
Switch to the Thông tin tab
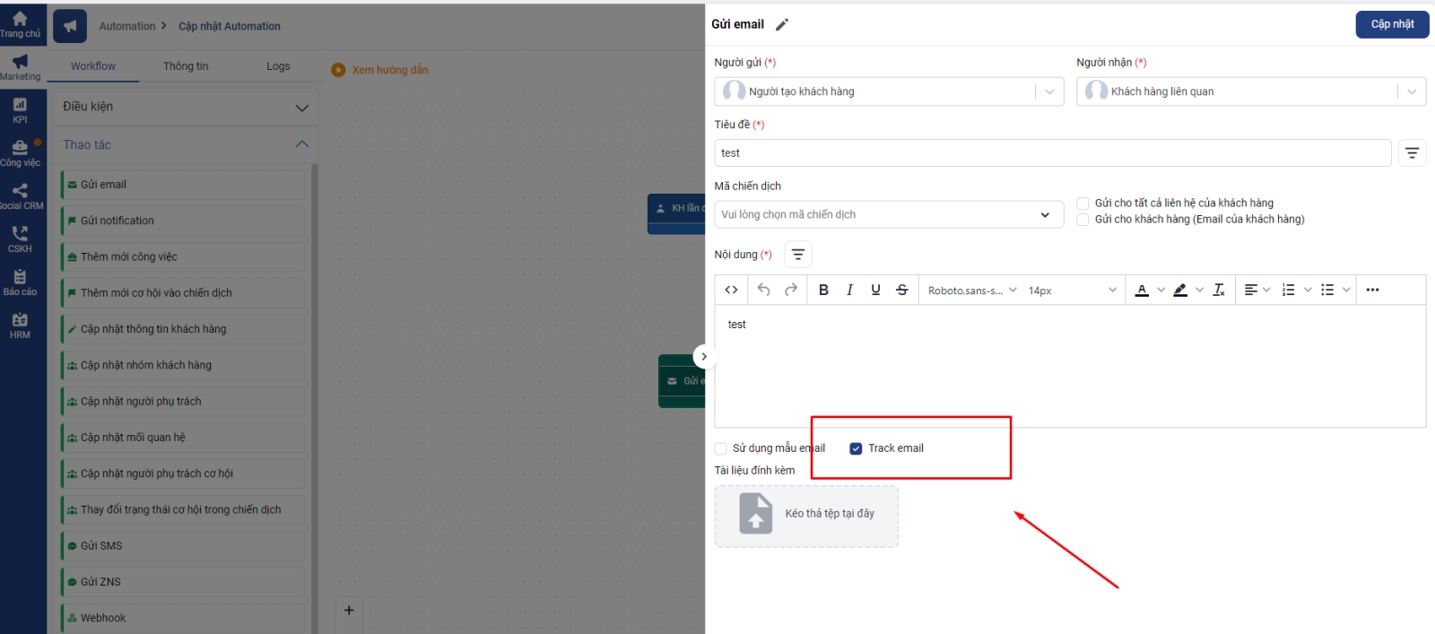[186, 66]
